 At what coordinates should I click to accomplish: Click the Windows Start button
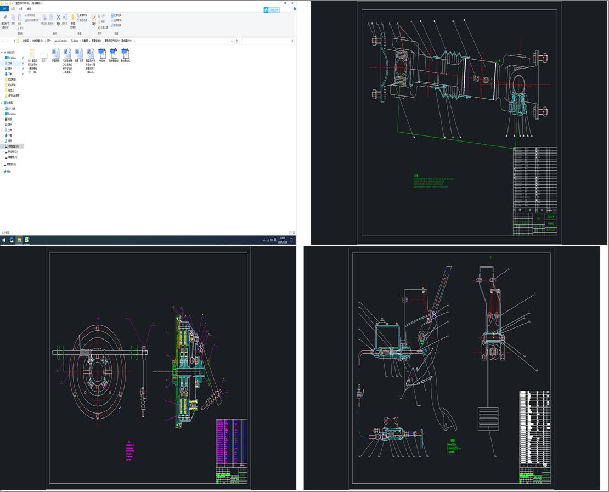[x=4, y=240]
